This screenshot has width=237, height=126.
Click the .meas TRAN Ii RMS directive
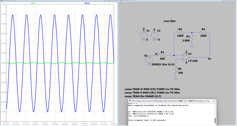click(x=152, y=93)
